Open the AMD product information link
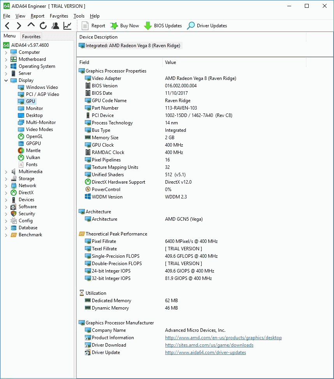This screenshot has height=379, width=334. pyautogui.click(x=223, y=338)
